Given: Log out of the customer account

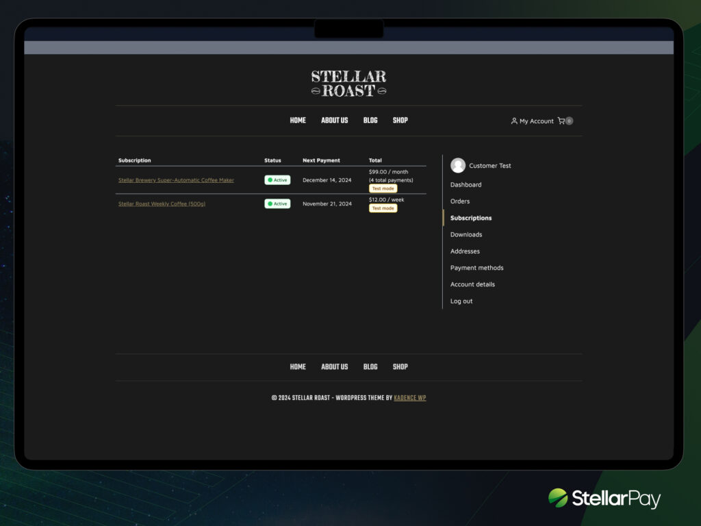Looking at the screenshot, I should 461,301.
